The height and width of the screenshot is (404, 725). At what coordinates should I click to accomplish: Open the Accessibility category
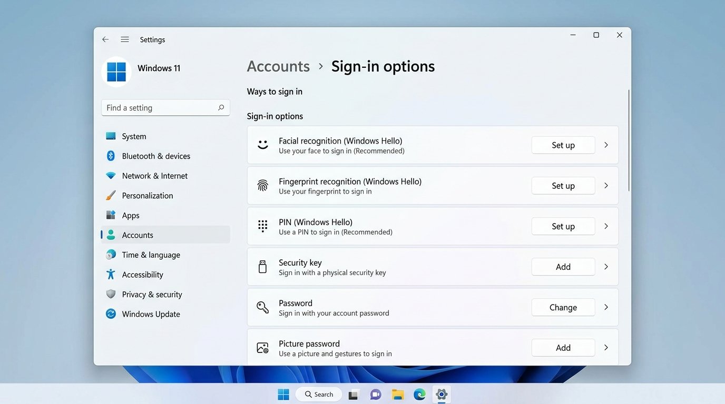point(165,274)
